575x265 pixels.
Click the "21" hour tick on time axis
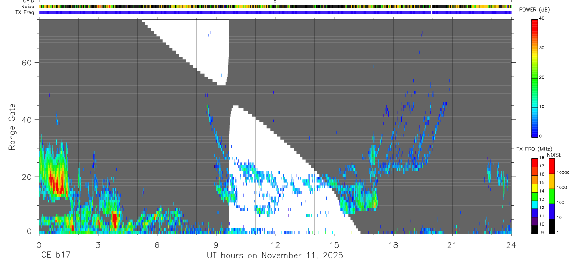click(x=452, y=244)
